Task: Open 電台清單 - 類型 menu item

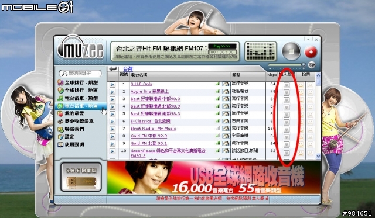Action: point(78,98)
